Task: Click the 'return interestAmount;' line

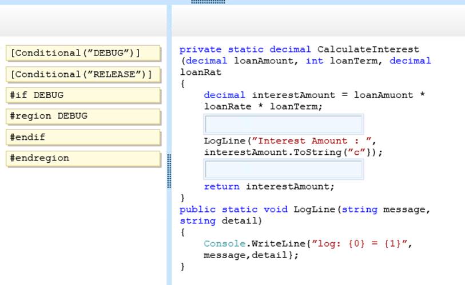Action: (x=269, y=187)
